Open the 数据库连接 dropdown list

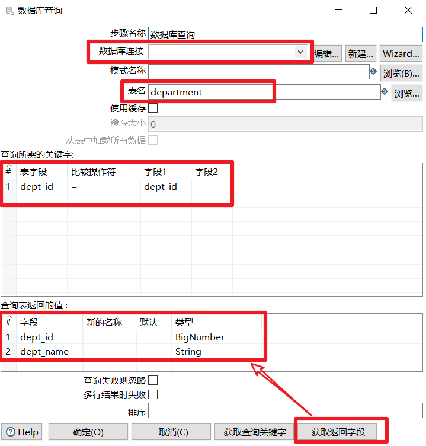(300, 52)
